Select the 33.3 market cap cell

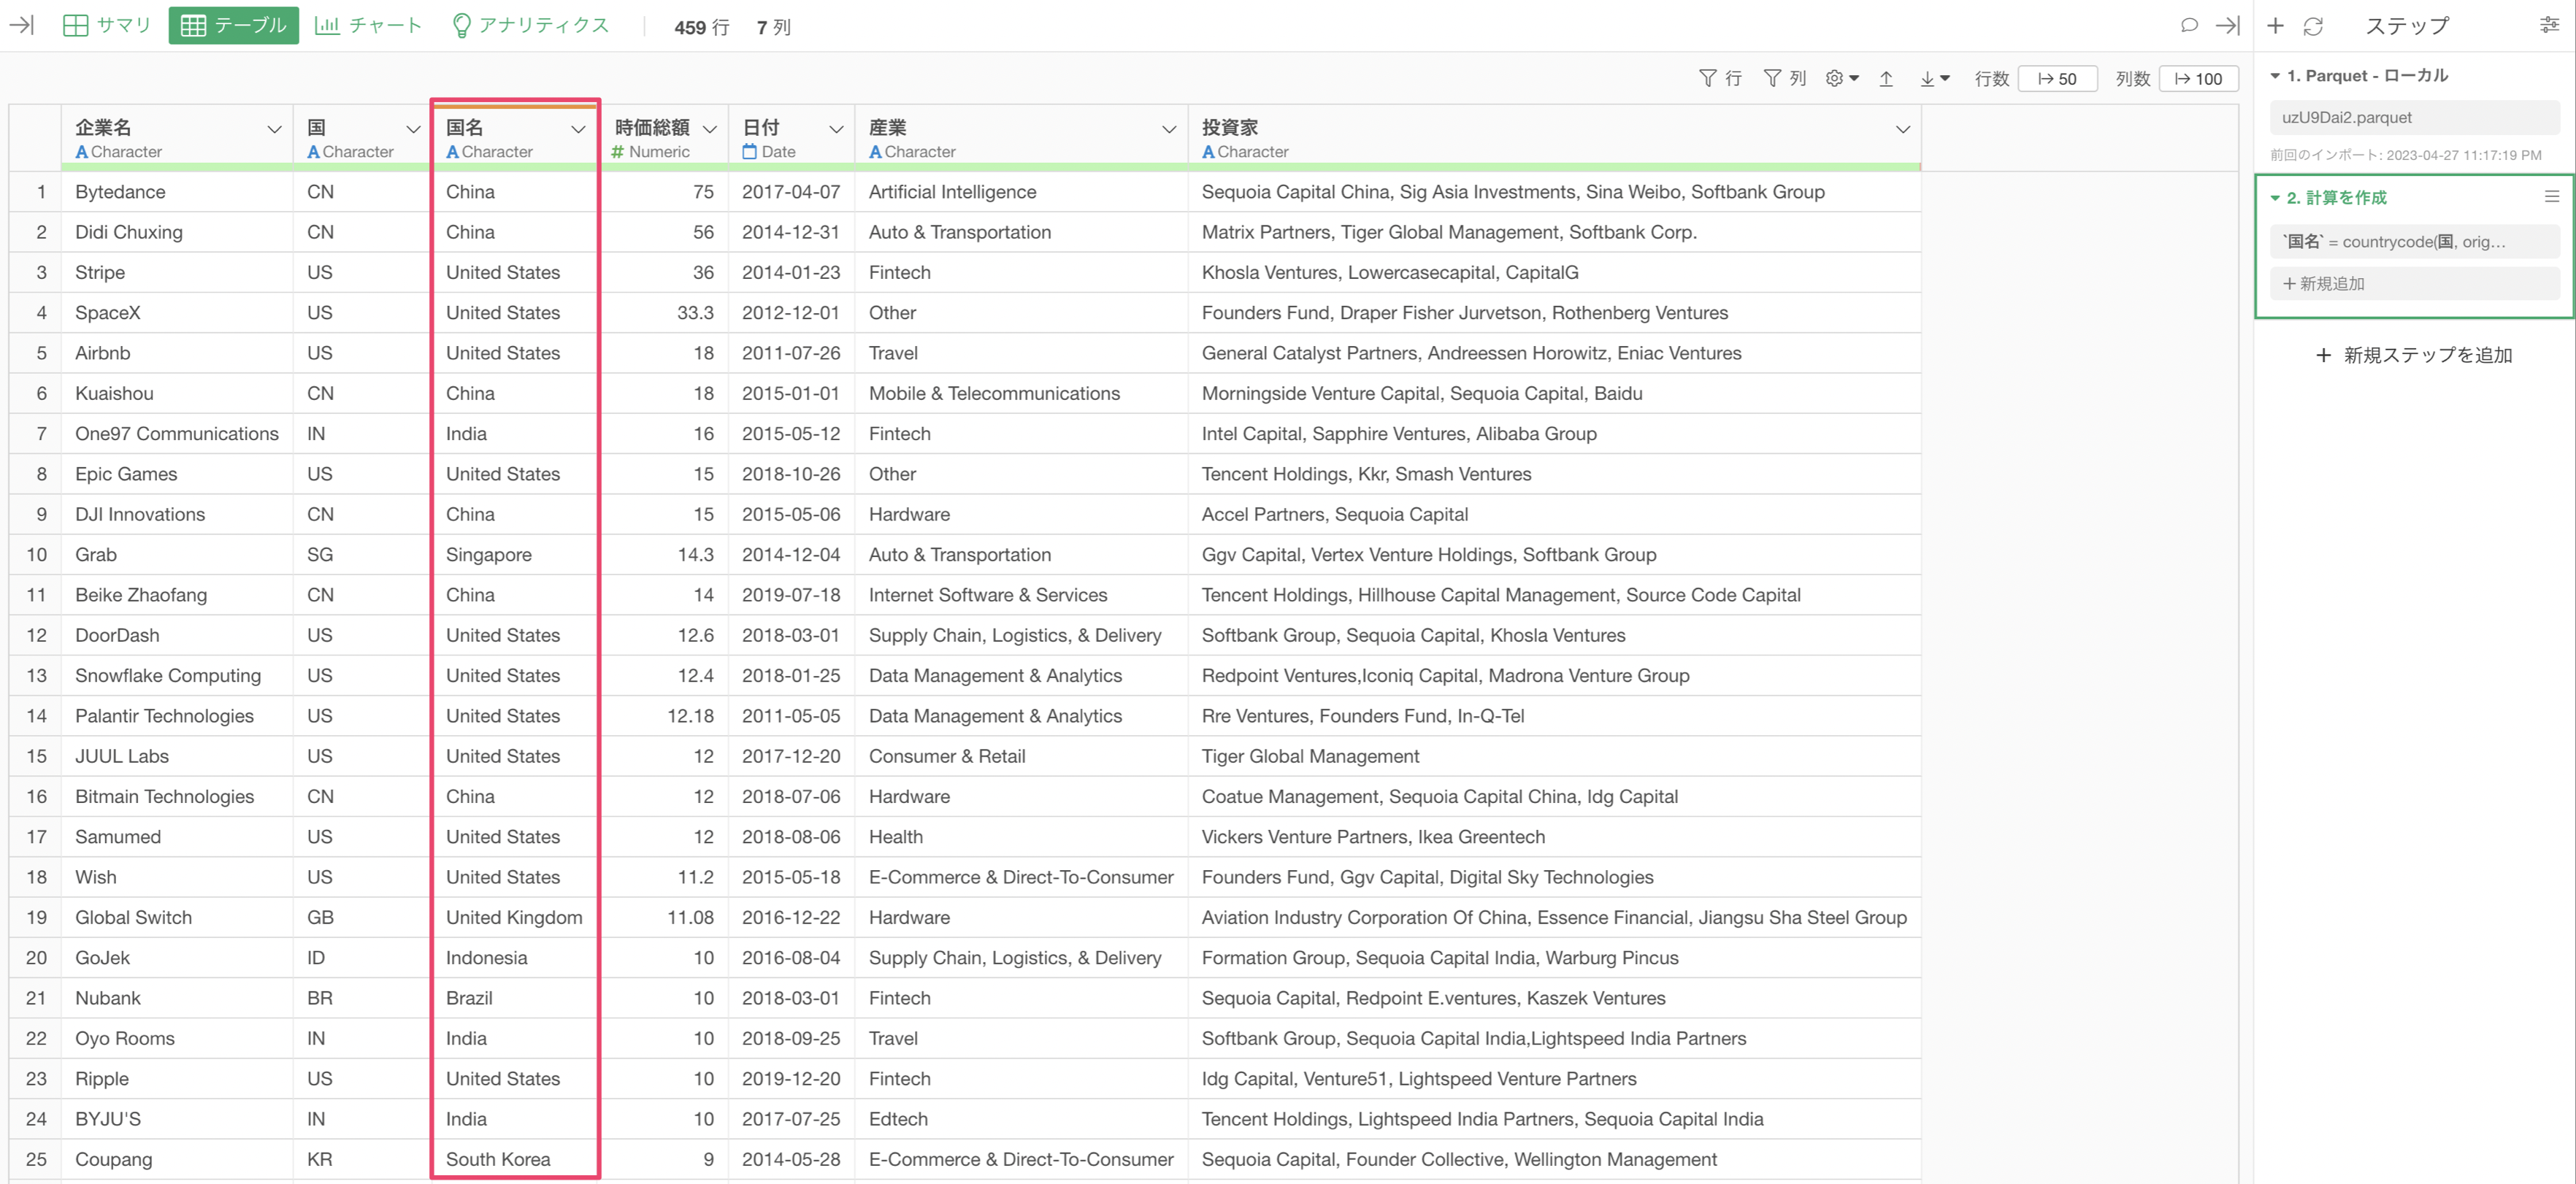point(664,313)
